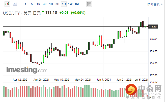The width and height of the screenshot is (165, 102).
Task: Select the 1W weekly timeframe
Action: 70,4
